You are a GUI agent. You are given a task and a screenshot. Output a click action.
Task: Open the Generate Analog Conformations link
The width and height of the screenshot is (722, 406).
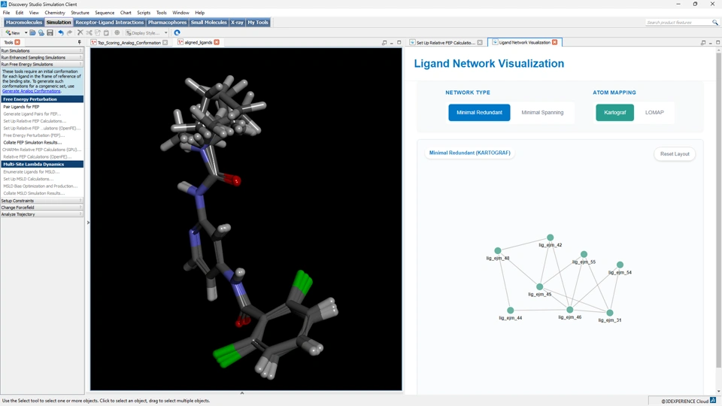click(32, 91)
